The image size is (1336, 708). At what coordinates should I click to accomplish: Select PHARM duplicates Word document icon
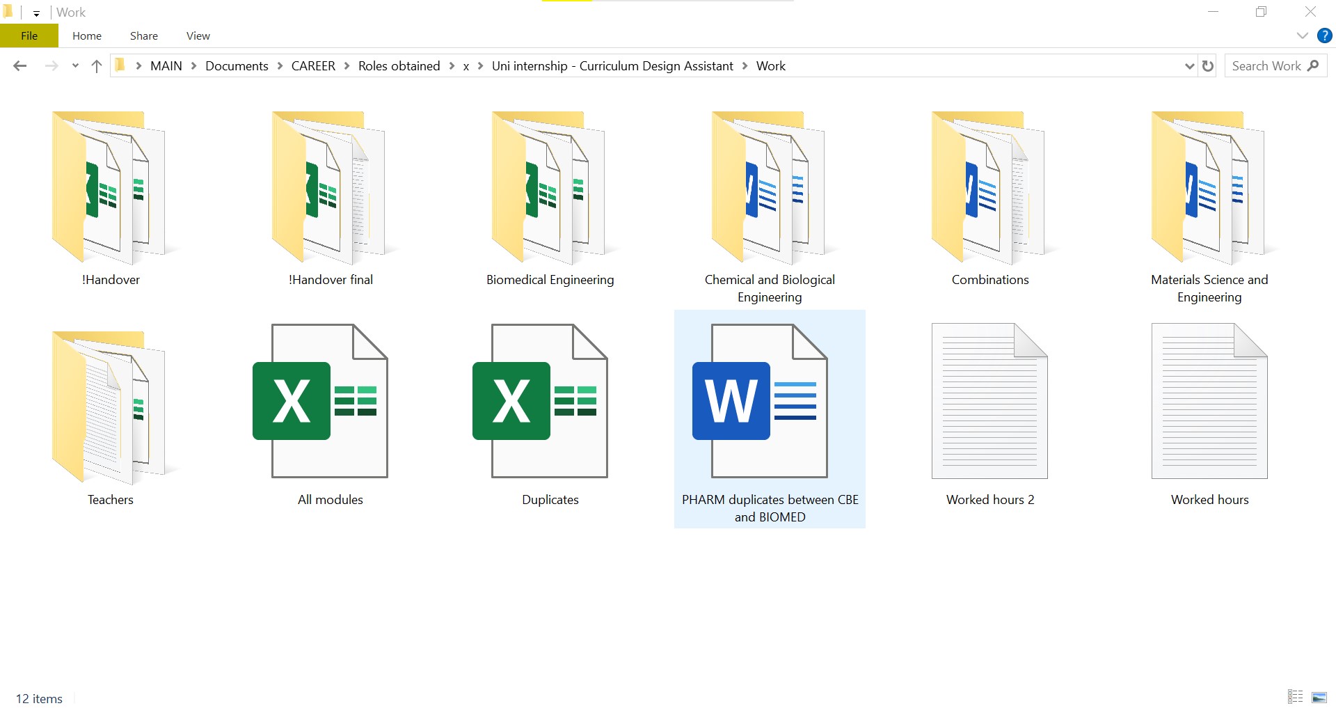tap(761, 401)
